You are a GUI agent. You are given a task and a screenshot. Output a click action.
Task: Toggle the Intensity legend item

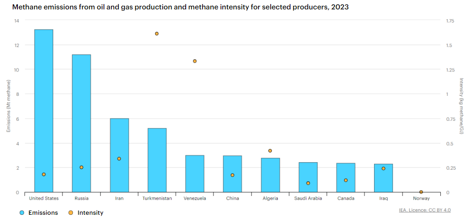click(90, 212)
